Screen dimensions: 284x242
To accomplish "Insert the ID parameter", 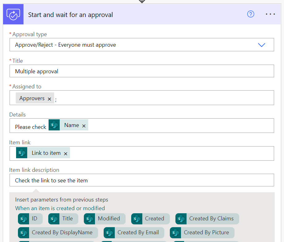I will coord(30,219).
